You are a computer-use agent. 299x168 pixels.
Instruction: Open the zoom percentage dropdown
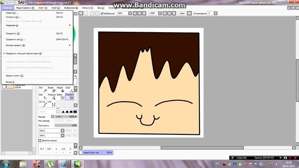coord(130,14)
